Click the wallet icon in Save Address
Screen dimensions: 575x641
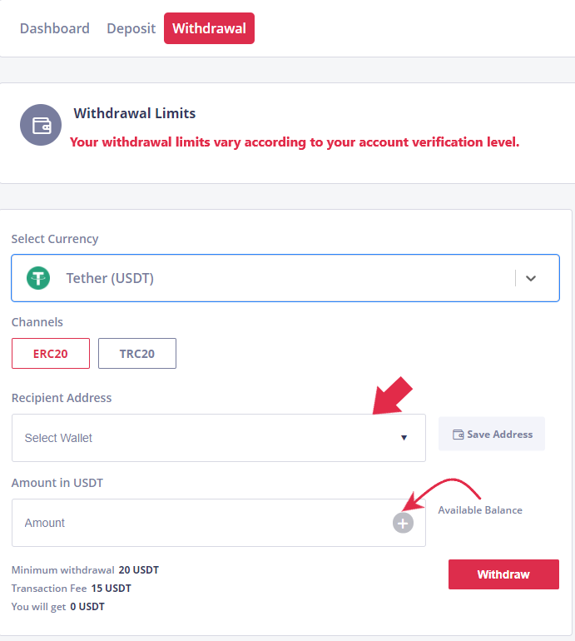(x=459, y=435)
